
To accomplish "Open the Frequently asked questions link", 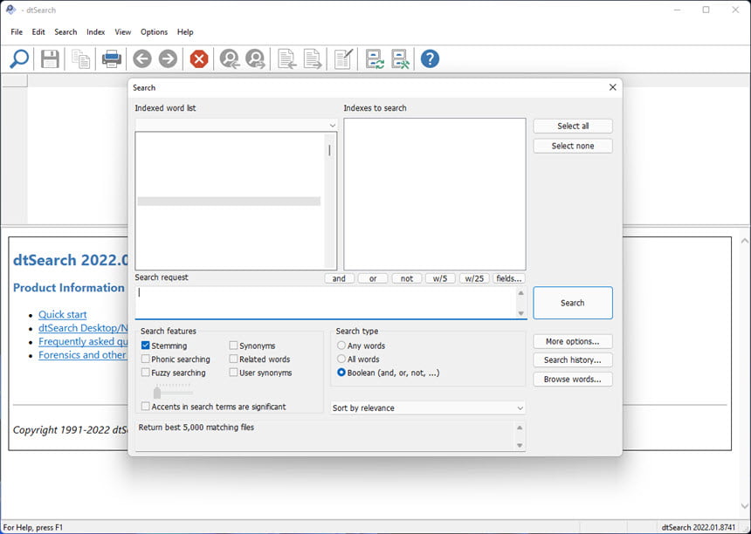I will pos(83,341).
